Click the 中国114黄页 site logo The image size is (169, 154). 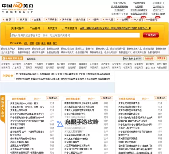coord(18,8)
